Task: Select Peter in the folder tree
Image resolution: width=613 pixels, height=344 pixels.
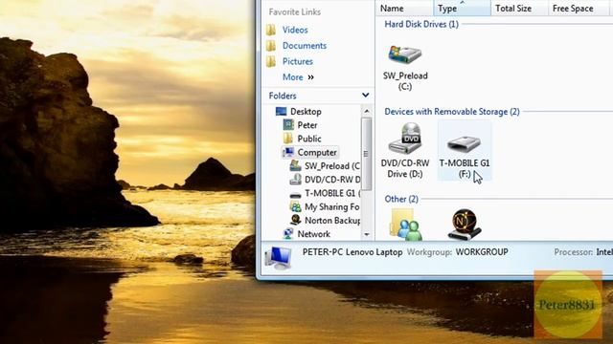Action: point(307,125)
